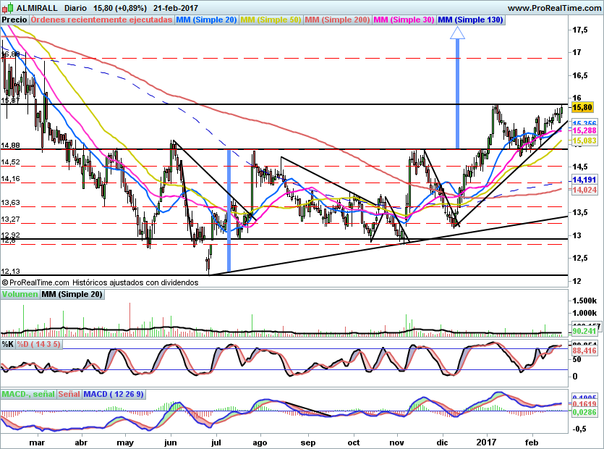Click the blue upward target arrowhead
This screenshot has height=449, width=604.
coord(457,33)
